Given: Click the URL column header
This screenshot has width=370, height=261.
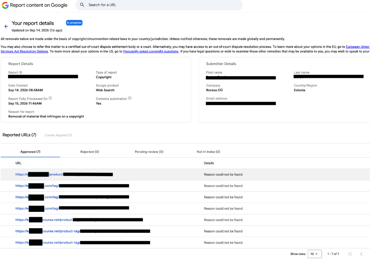Looking at the screenshot, I should coord(18,163).
